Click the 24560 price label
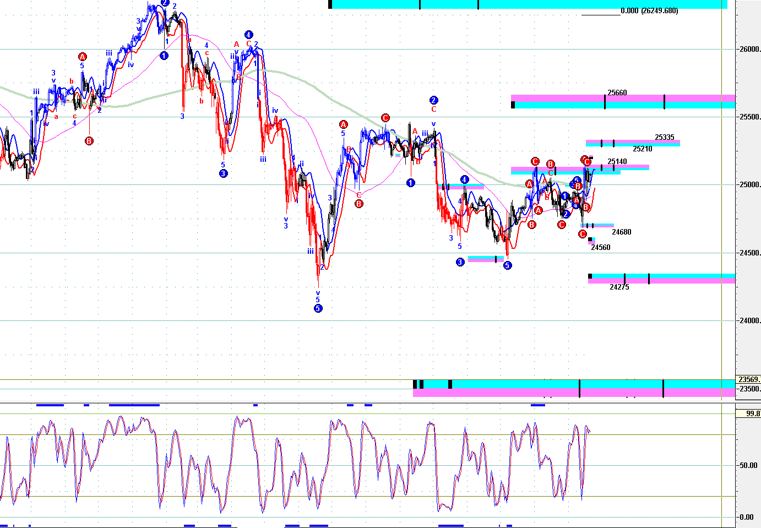Viewport: 761px width, 528px height. coord(601,248)
